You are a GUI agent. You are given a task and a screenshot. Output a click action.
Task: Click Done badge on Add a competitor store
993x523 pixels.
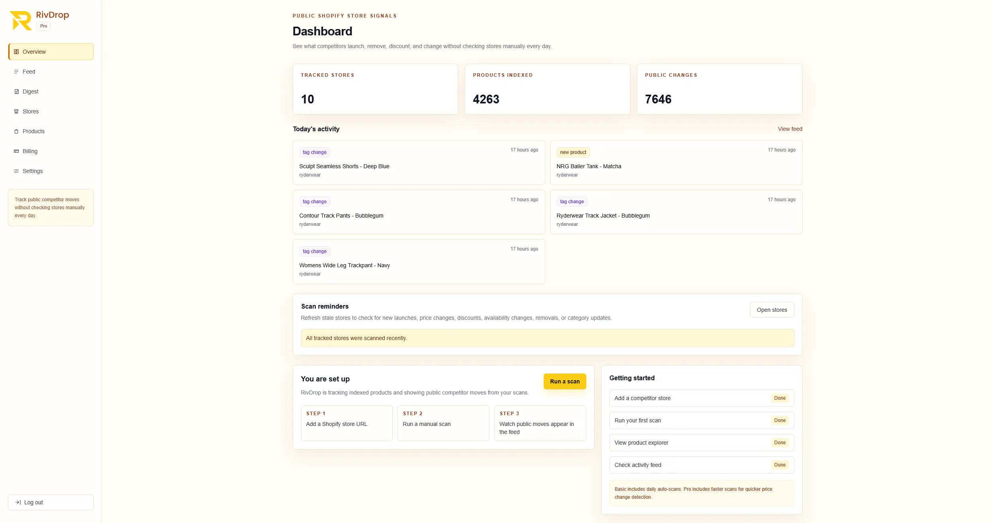tap(780, 398)
